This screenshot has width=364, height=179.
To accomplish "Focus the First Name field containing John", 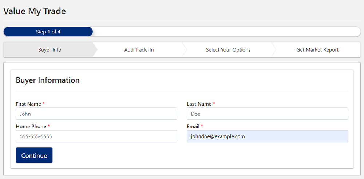I will click(x=96, y=114).
